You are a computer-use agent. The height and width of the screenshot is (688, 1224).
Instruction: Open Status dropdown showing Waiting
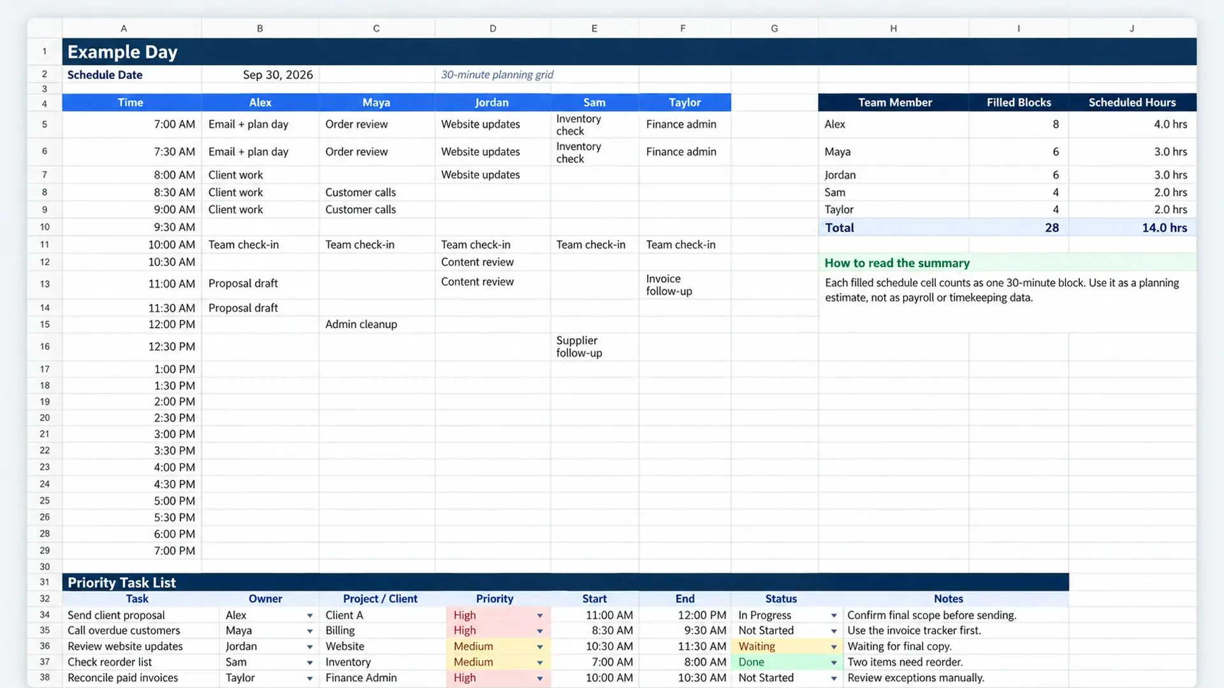click(x=834, y=647)
